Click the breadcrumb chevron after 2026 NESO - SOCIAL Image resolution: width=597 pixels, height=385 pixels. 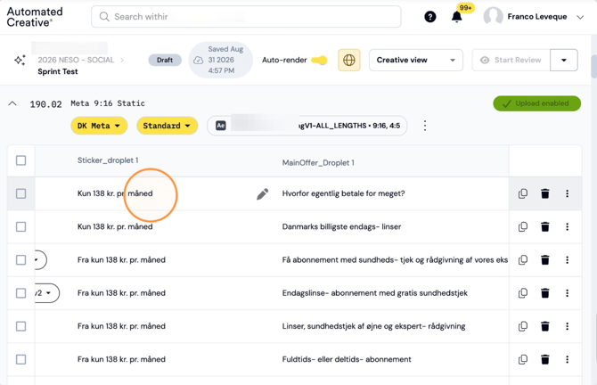pyautogui.click(x=122, y=60)
